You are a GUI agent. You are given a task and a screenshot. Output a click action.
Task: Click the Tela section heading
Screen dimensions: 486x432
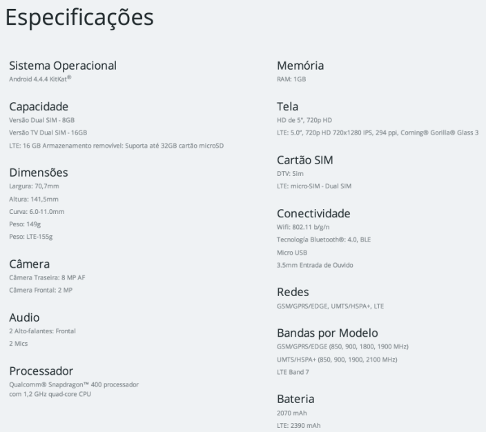coord(288,106)
